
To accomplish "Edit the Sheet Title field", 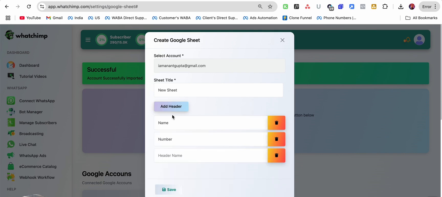I will coord(218,90).
